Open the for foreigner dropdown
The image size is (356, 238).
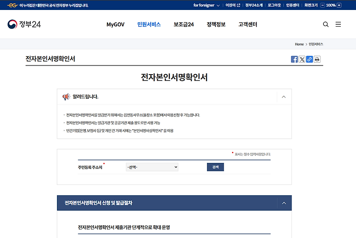pyautogui.click(x=206, y=5)
